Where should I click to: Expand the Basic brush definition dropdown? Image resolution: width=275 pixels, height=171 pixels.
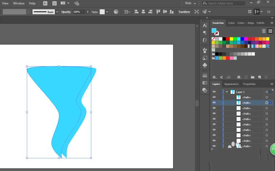coord(57,12)
